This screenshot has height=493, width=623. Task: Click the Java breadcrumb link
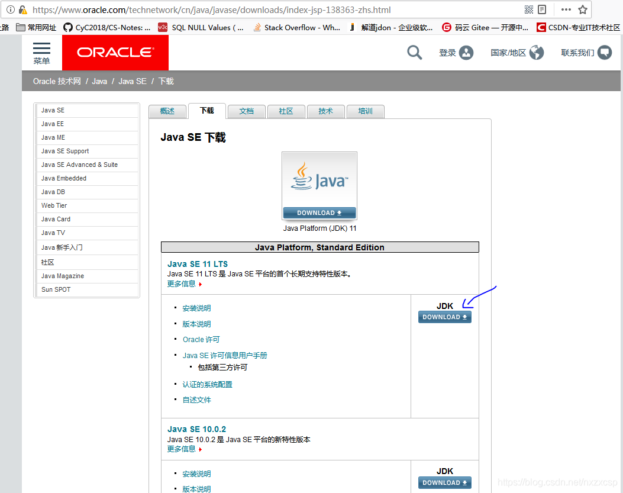[99, 81]
